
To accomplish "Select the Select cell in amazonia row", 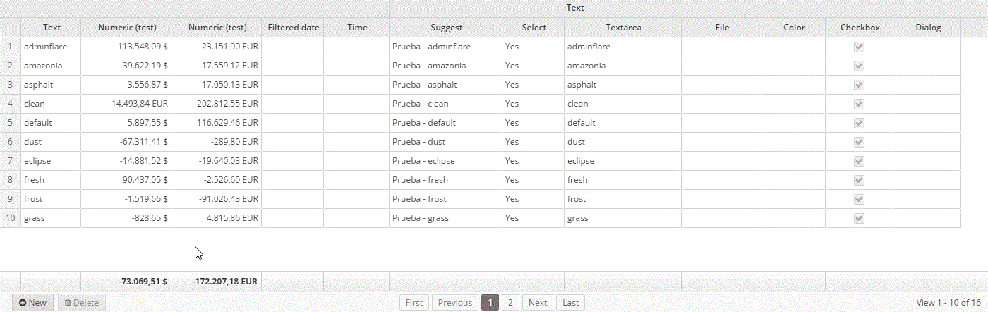I will click(534, 66).
